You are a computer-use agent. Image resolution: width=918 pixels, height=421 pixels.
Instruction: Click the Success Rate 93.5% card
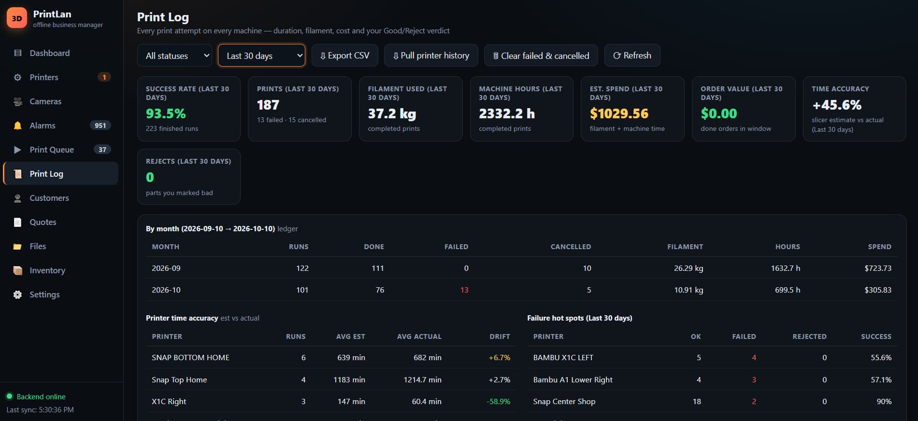coord(189,109)
